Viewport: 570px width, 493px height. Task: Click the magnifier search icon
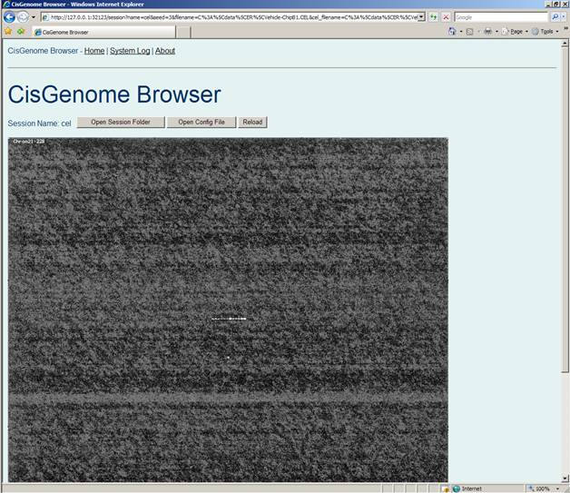555,17
